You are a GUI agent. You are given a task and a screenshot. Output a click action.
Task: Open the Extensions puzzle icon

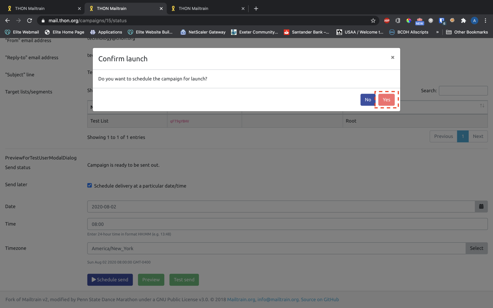(463, 21)
